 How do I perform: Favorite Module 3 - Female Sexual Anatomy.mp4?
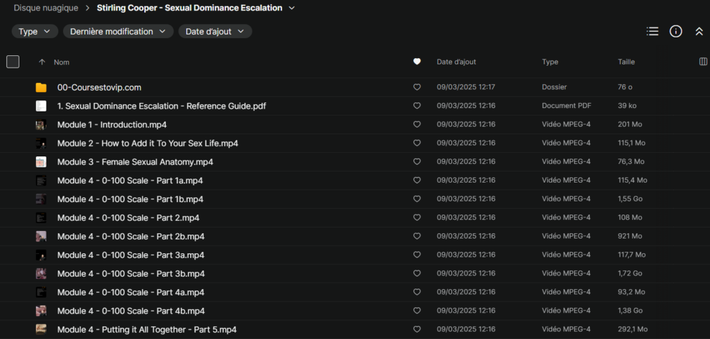click(x=417, y=161)
